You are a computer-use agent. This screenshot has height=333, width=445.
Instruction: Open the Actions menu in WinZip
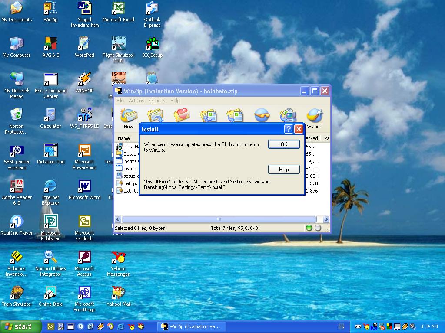tap(136, 101)
